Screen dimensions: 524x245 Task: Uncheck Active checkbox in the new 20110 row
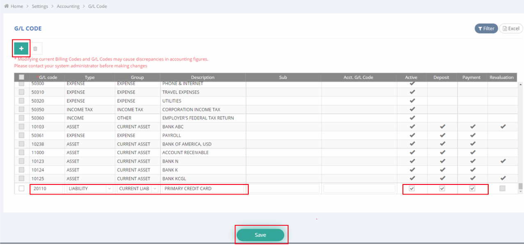pyautogui.click(x=412, y=189)
